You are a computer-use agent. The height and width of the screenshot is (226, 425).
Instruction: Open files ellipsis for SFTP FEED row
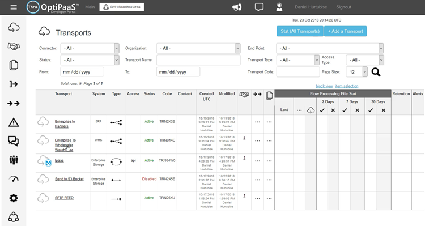pyautogui.click(x=269, y=199)
